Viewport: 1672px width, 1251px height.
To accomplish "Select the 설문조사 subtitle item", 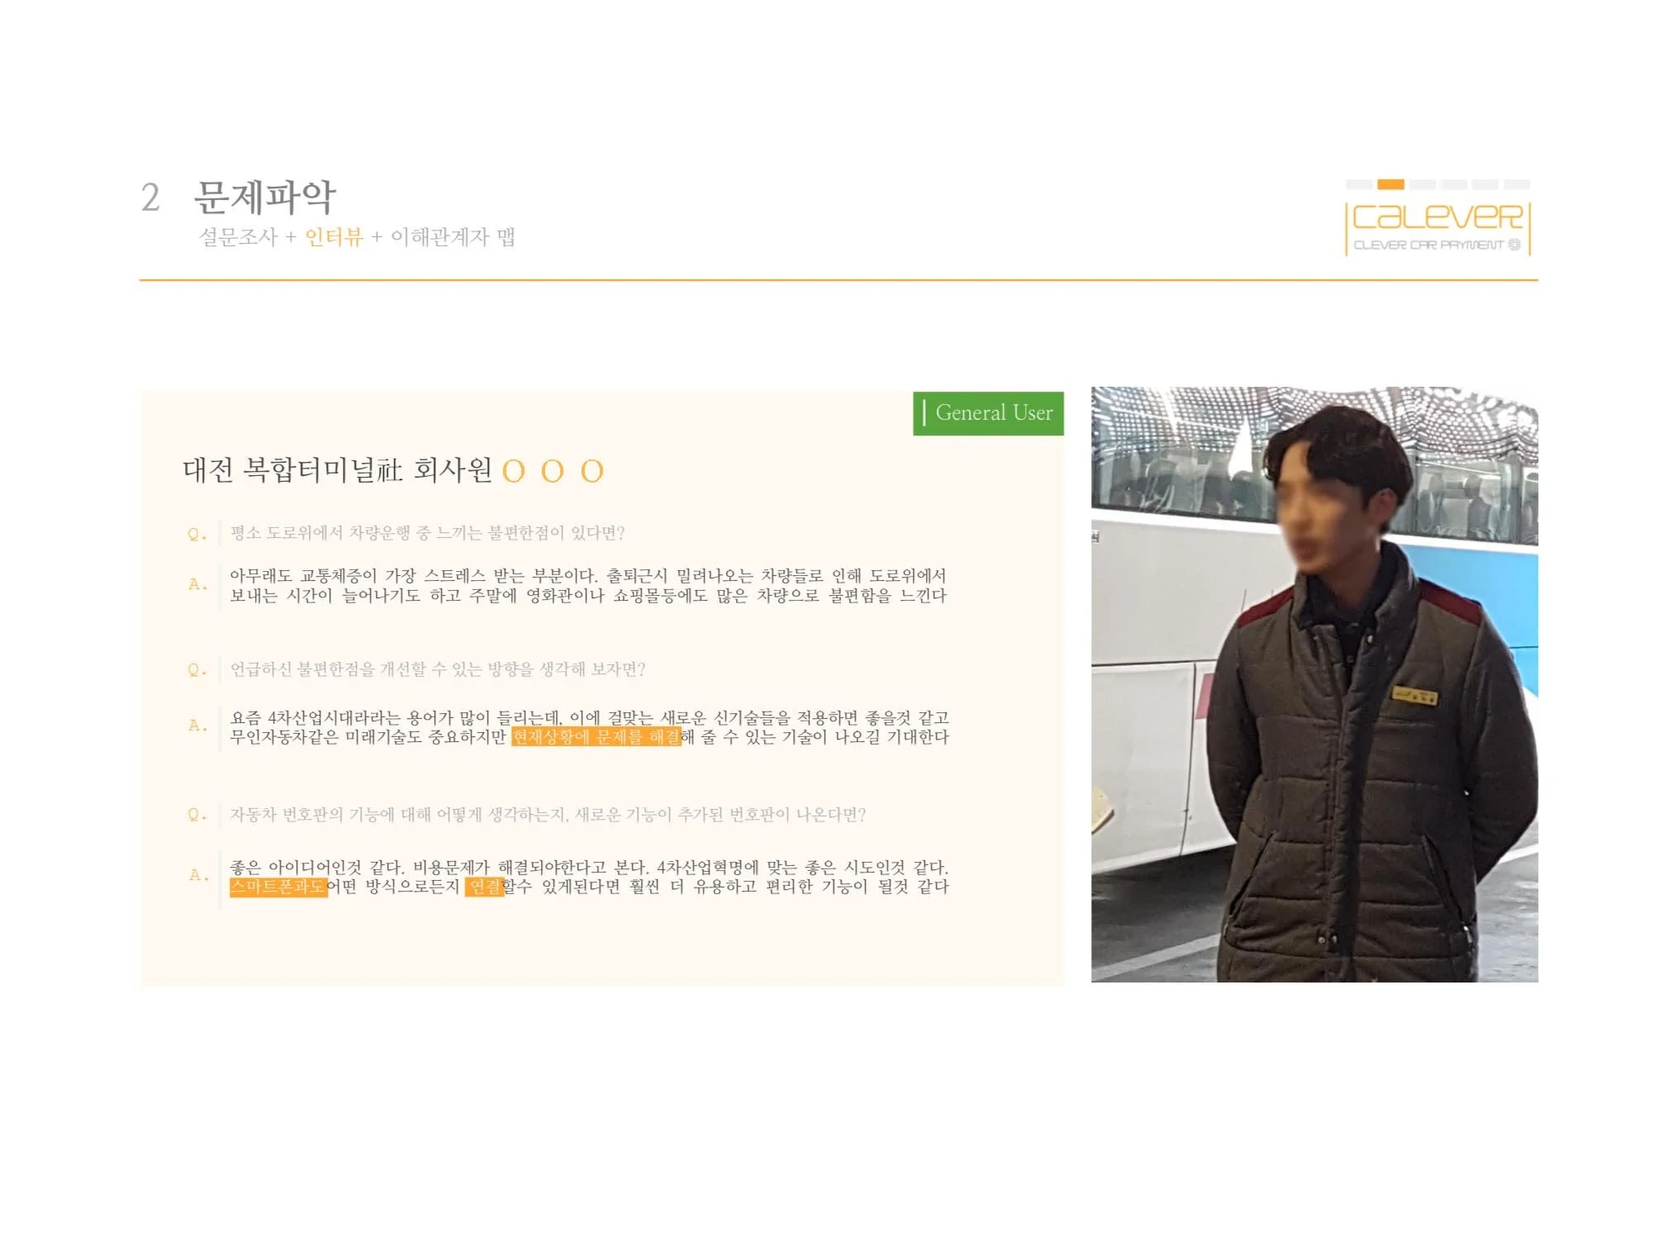I will pyautogui.click(x=238, y=237).
